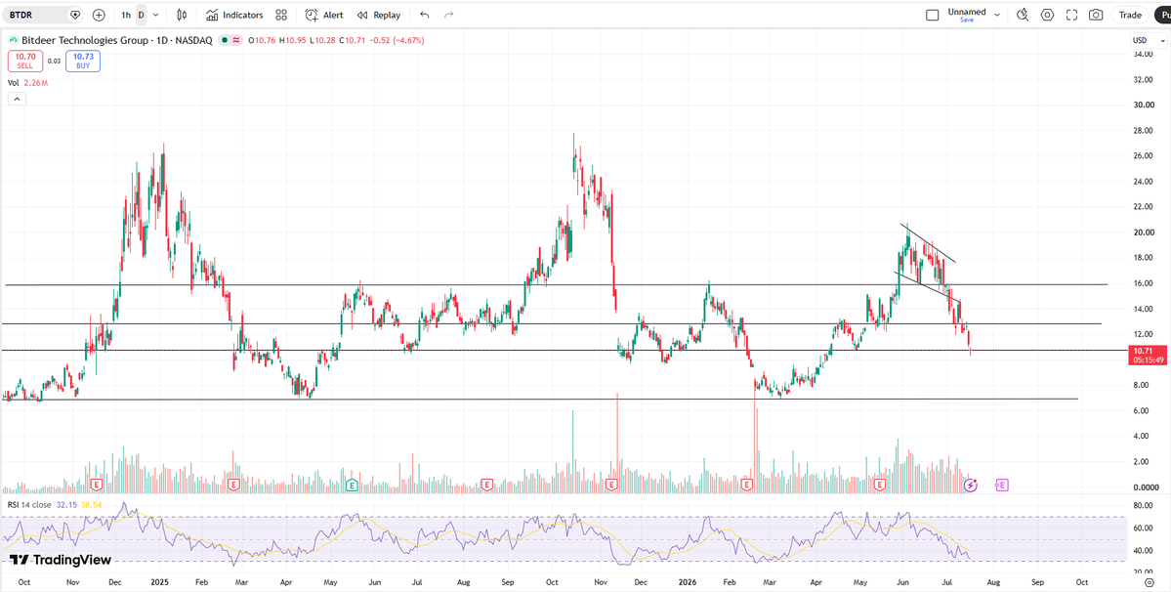This screenshot has height=592, width=1171.
Task: Click the −0.52 (−4.67%) change value
Action: point(396,40)
